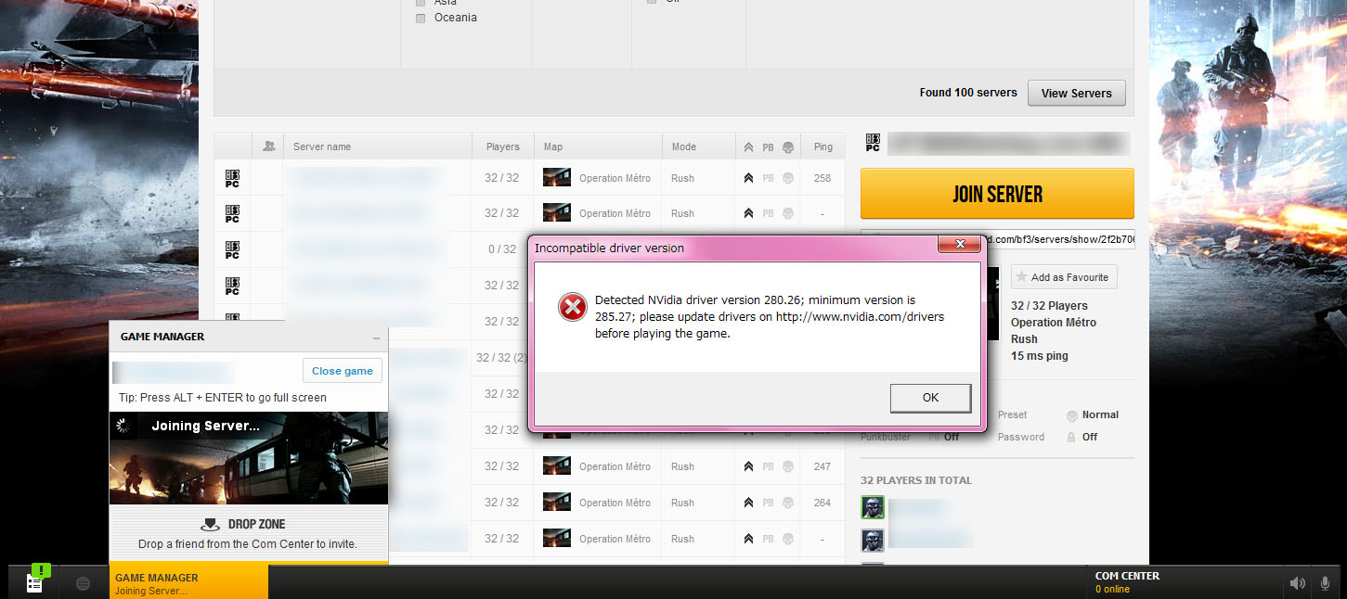Click the 258 ping value
The image size is (1347, 599).
pos(822,178)
